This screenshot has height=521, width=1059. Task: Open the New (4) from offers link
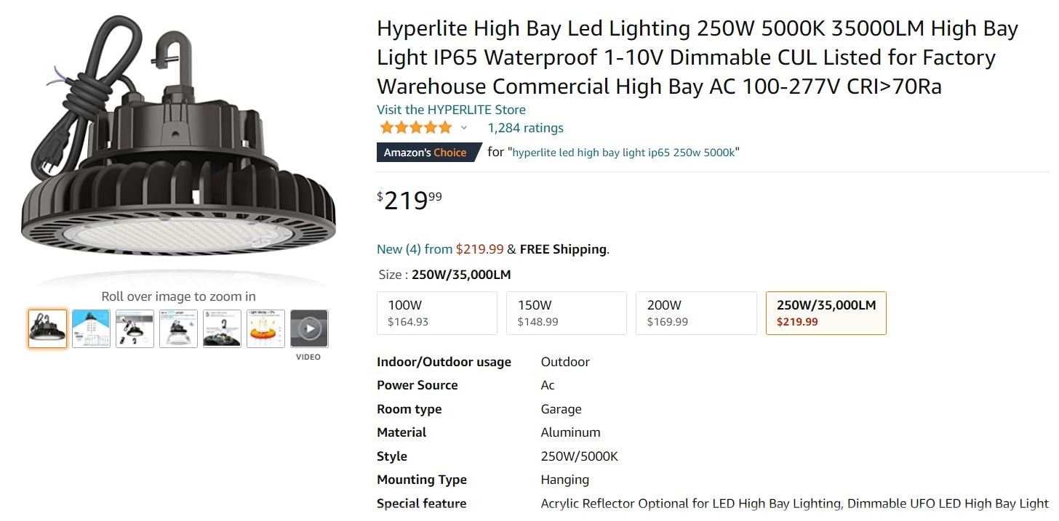click(415, 249)
